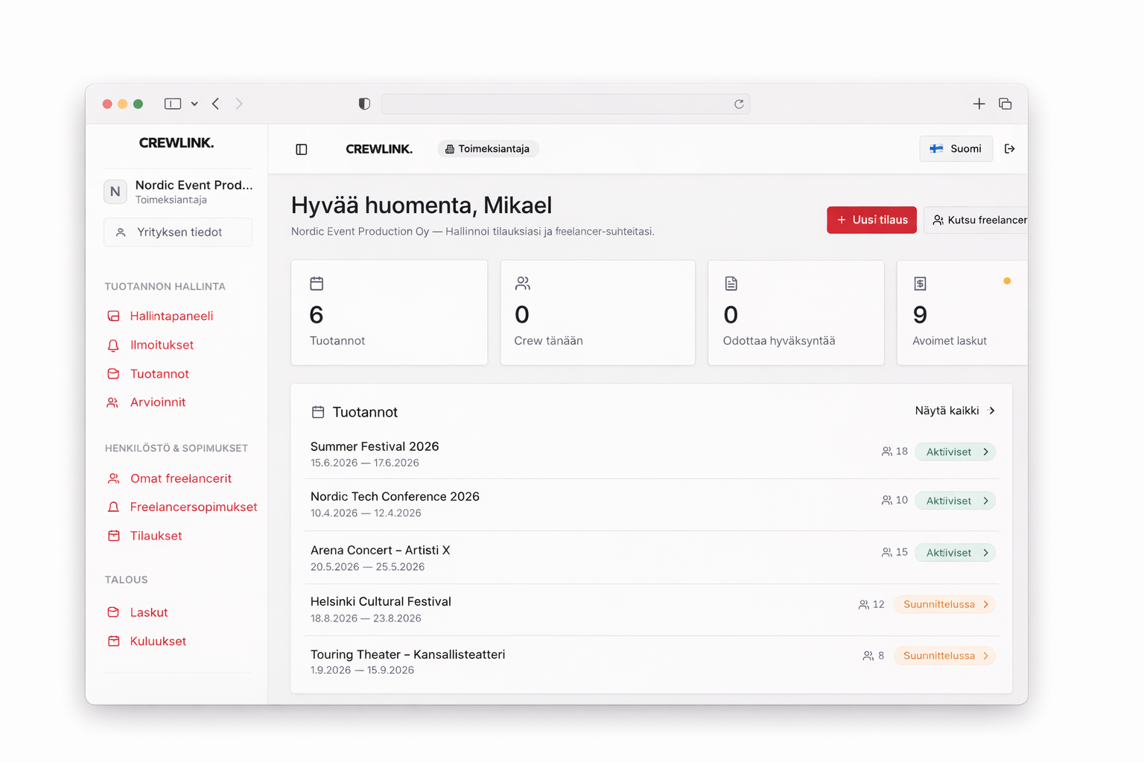Expand browser sidebar dropdown chevron
Image resolution: width=1144 pixels, height=763 pixels.
[194, 104]
